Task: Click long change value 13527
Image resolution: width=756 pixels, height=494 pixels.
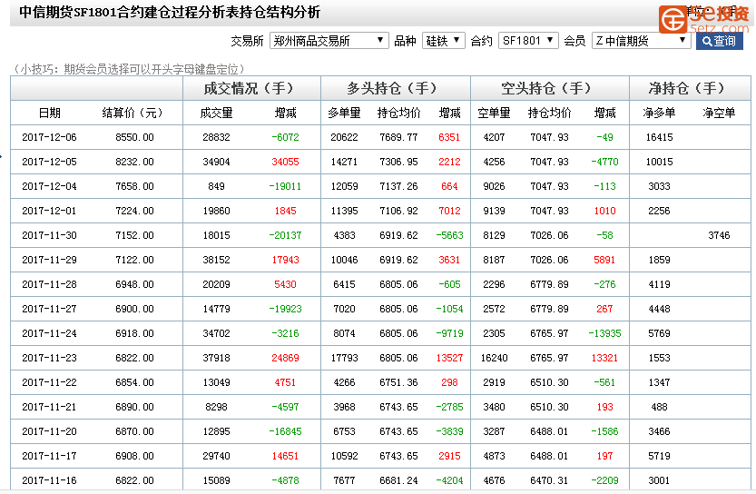Action: [x=449, y=358]
